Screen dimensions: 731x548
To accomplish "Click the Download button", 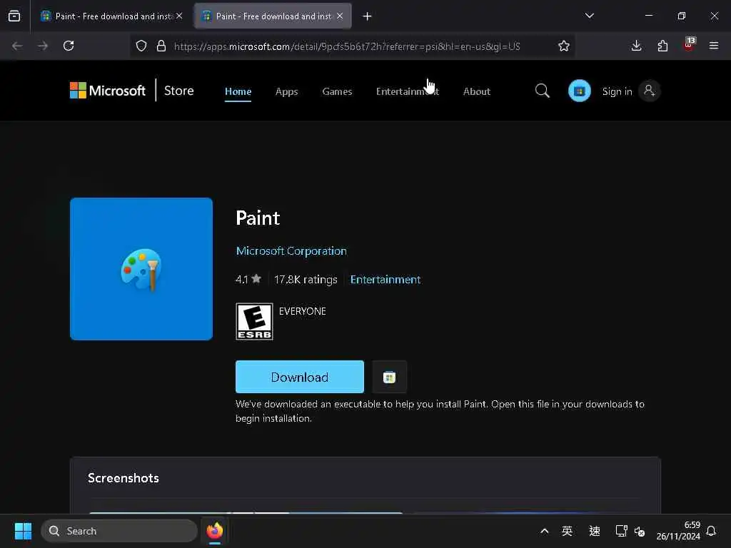I will [x=300, y=377].
